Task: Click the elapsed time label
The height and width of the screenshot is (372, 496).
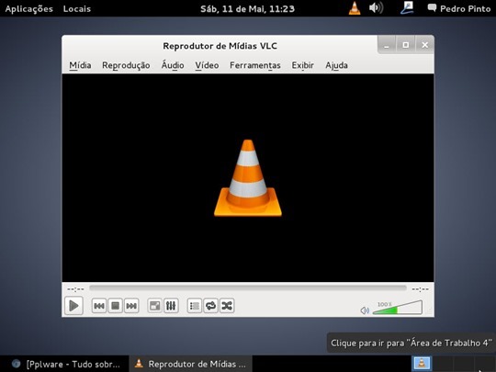Action: coord(75,289)
